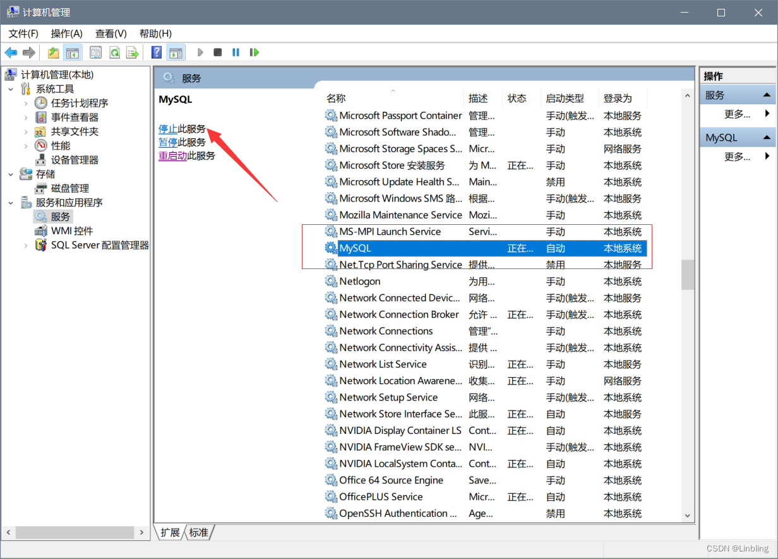
Task: Click the Performance (性能) icon
Action: point(41,146)
